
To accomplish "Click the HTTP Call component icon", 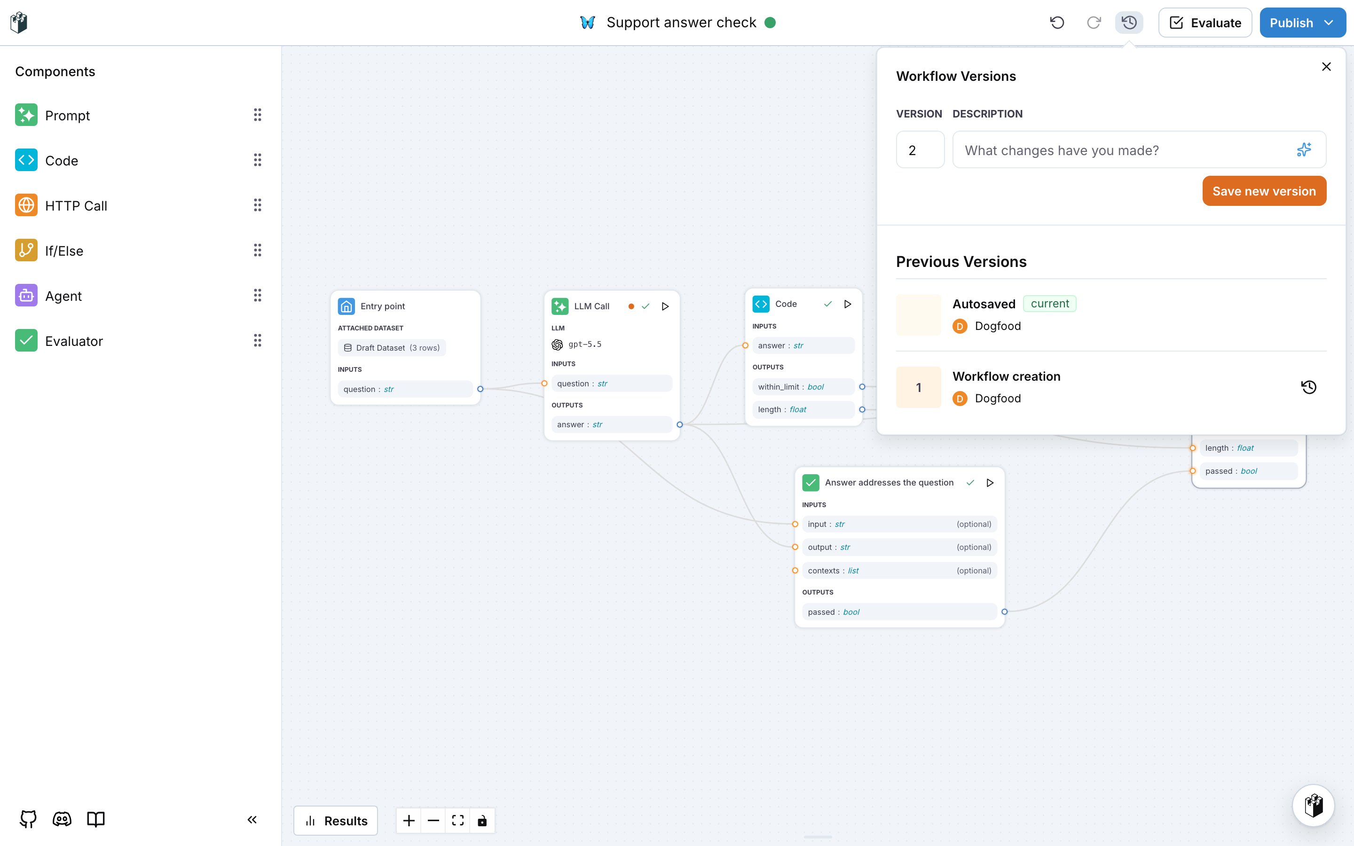I will coord(26,205).
